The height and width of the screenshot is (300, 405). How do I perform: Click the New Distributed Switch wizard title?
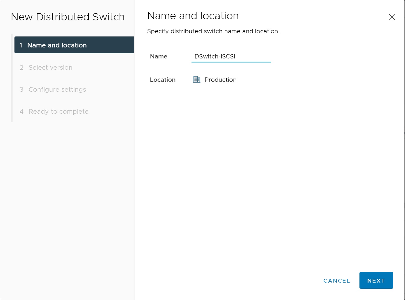click(x=68, y=17)
